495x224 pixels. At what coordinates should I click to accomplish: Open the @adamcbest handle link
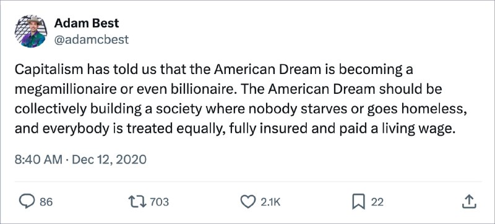pos(92,39)
